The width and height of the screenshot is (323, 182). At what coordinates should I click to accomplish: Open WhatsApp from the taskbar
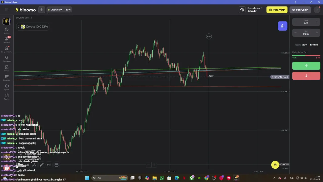tap(162, 178)
